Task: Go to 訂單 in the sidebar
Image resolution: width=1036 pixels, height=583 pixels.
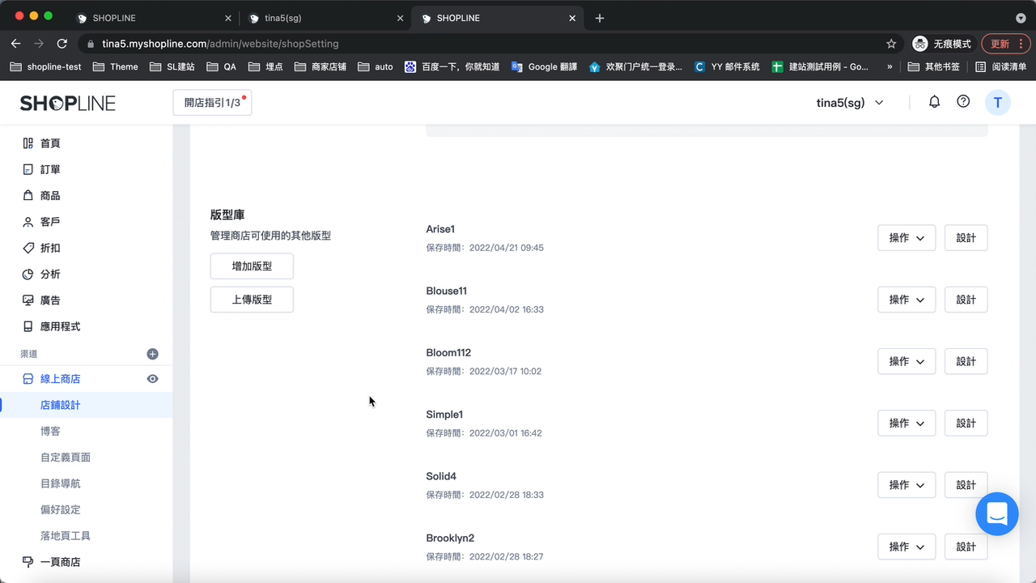Action: point(50,169)
